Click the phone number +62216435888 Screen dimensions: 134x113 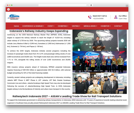98,18
